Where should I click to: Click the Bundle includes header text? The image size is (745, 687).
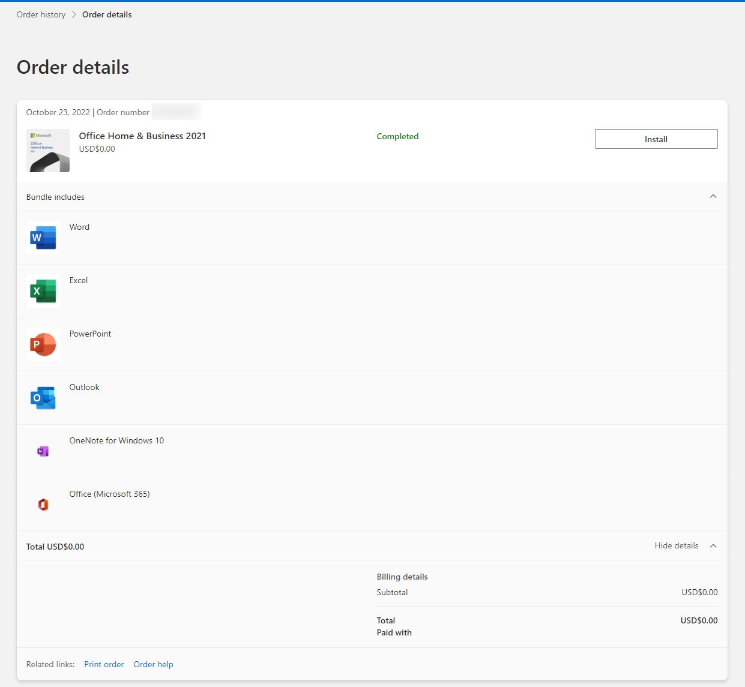(x=55, y=197)
